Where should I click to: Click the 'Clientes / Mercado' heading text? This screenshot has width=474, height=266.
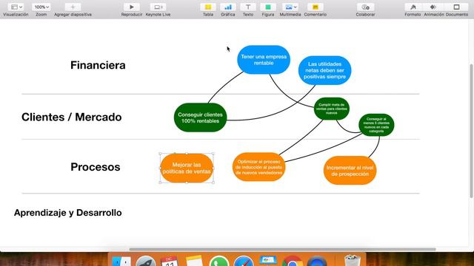tap(72, 117)
